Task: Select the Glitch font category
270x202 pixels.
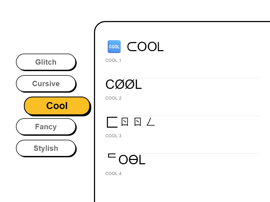Action: (x=46, y=62)
